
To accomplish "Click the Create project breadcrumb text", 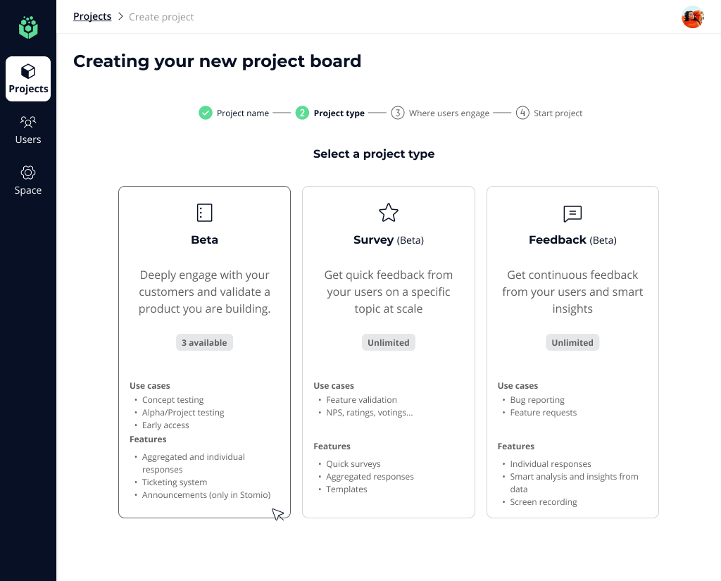I will [x=161, y=17].
